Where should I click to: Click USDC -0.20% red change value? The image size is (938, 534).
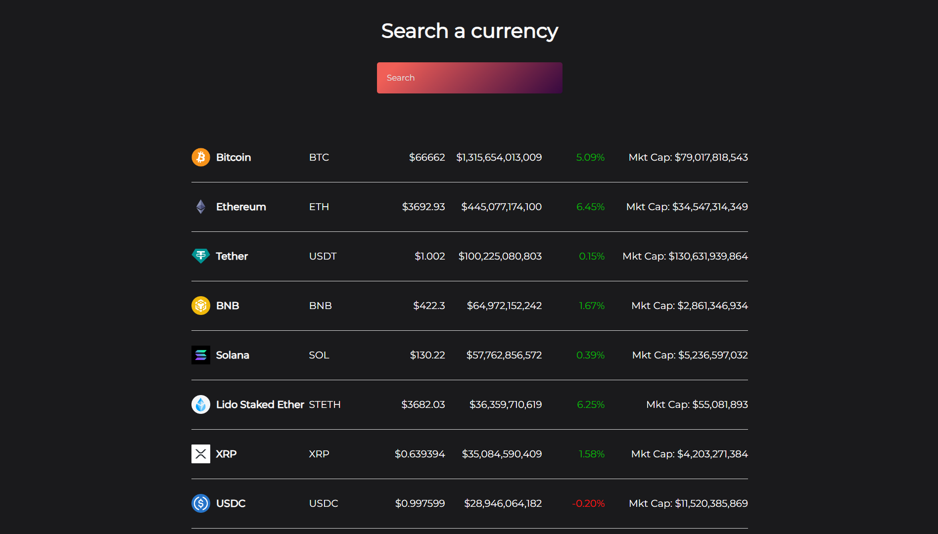point(589,503)
